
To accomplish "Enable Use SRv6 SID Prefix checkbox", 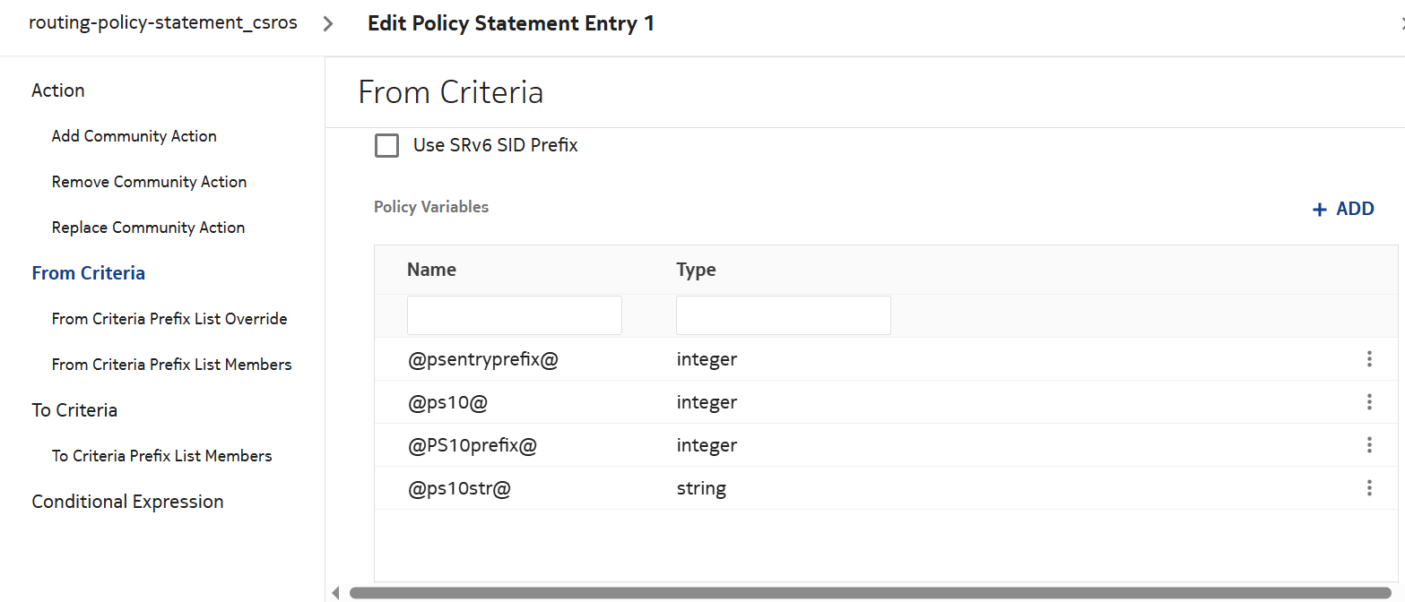I will coord(386,145).
